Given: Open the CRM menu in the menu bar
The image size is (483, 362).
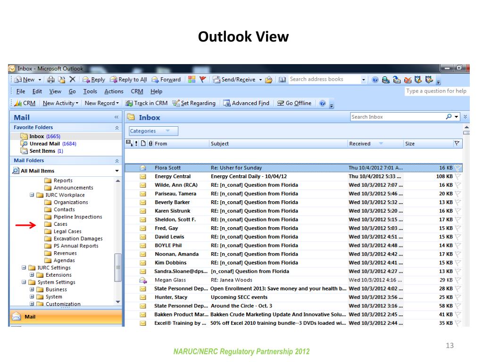Looking at the screenshot, I should 137,91.
